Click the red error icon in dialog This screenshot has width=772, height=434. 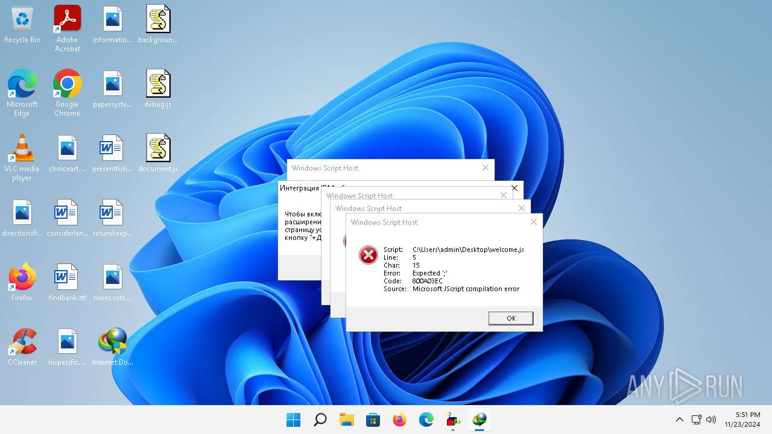tap(368, 255)
